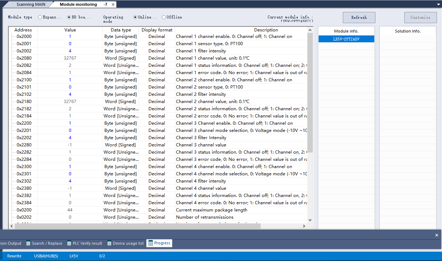This screenshot has width=442, height=261.
Task: Click the LX5V status bar entry
Action: [x=74, y=256]
